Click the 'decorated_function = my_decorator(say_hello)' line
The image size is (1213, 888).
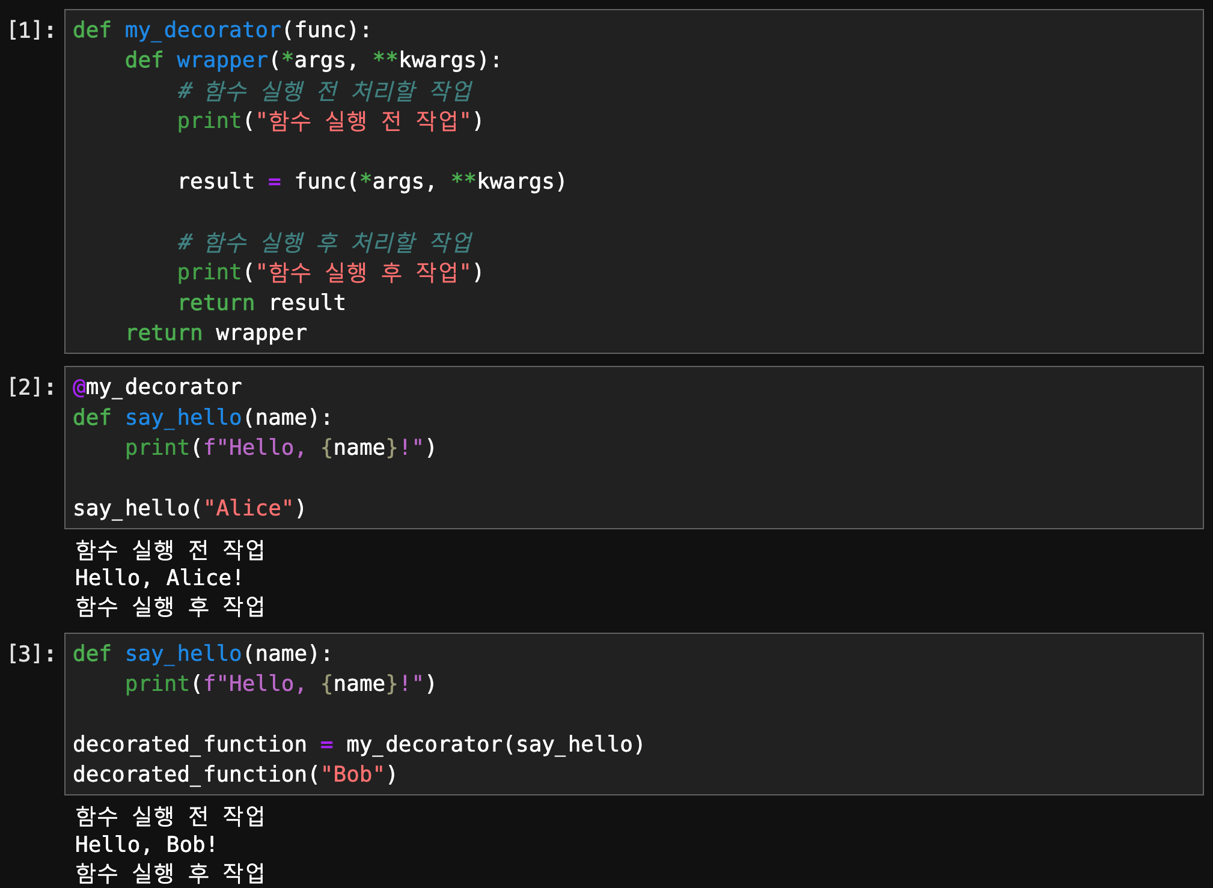tap(358, 744)
